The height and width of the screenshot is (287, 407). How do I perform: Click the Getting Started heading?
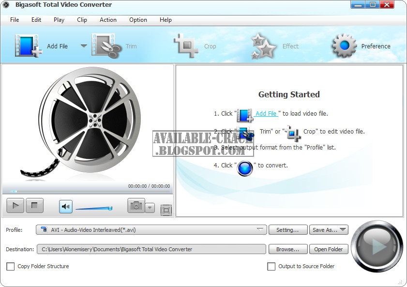click(x=289, y=94)
